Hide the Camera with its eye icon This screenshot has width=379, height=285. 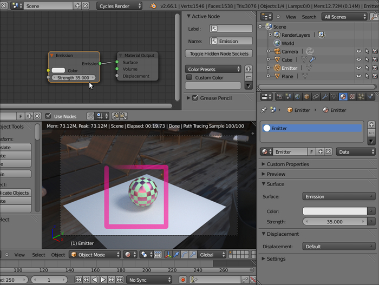click(x=358, y=51)
